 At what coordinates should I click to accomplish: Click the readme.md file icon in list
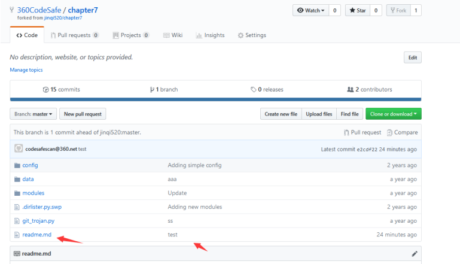point(17,235)
